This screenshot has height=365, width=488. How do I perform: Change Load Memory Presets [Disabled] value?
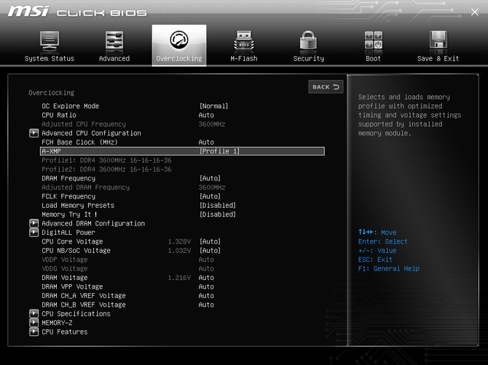[218, 205]
